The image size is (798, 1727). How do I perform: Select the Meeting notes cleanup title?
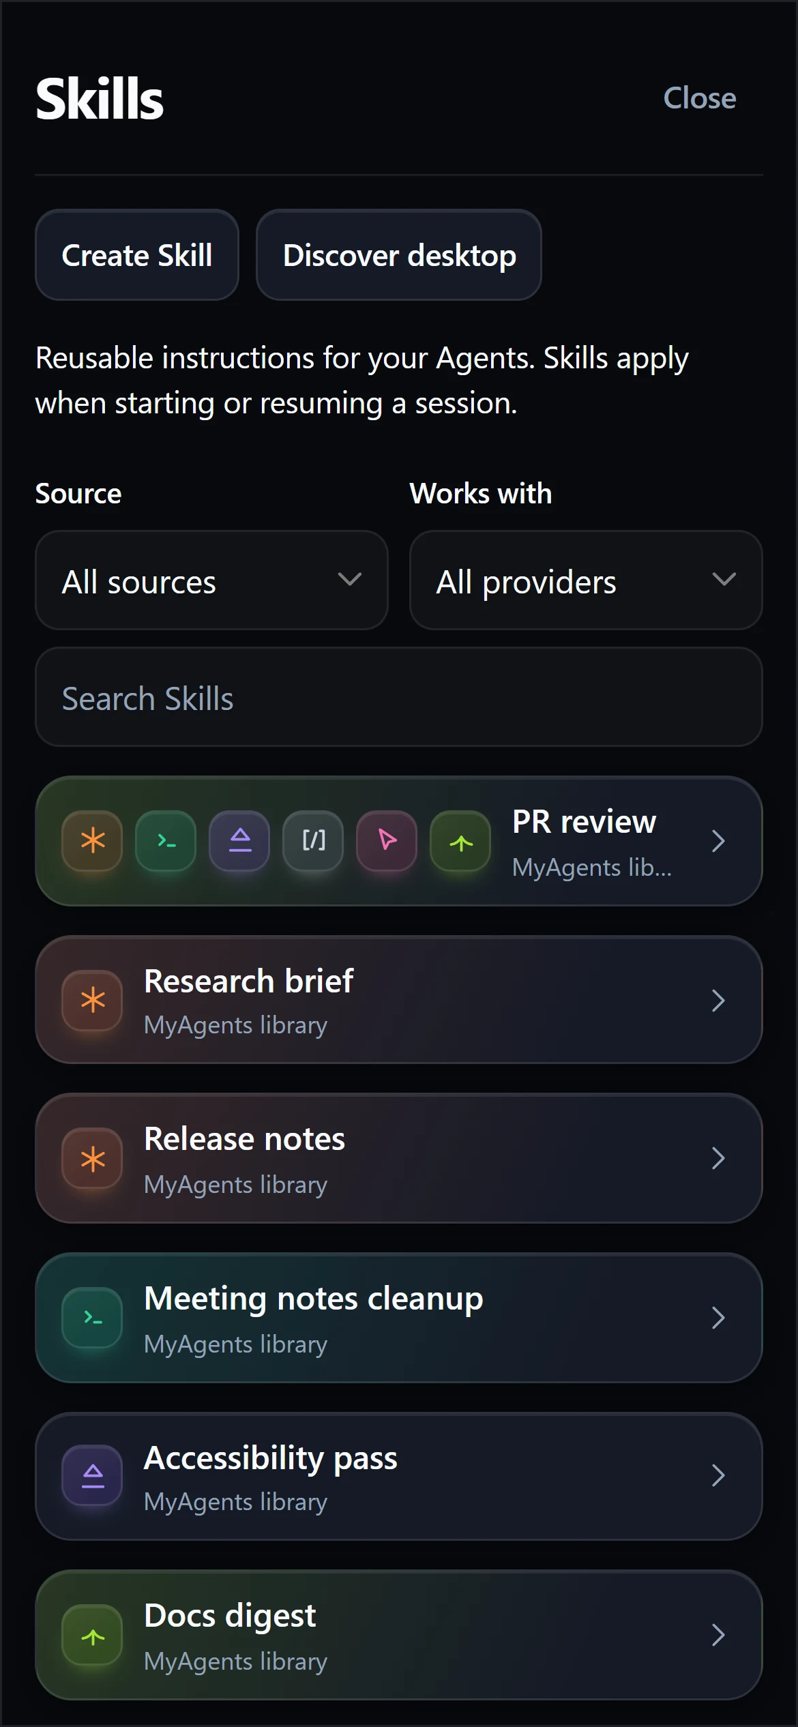314,1299
